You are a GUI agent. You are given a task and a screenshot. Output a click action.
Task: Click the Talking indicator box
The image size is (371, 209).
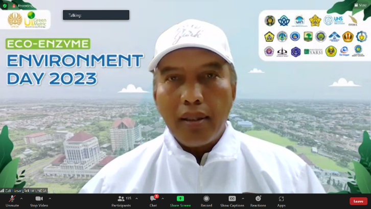pos(96,15)
